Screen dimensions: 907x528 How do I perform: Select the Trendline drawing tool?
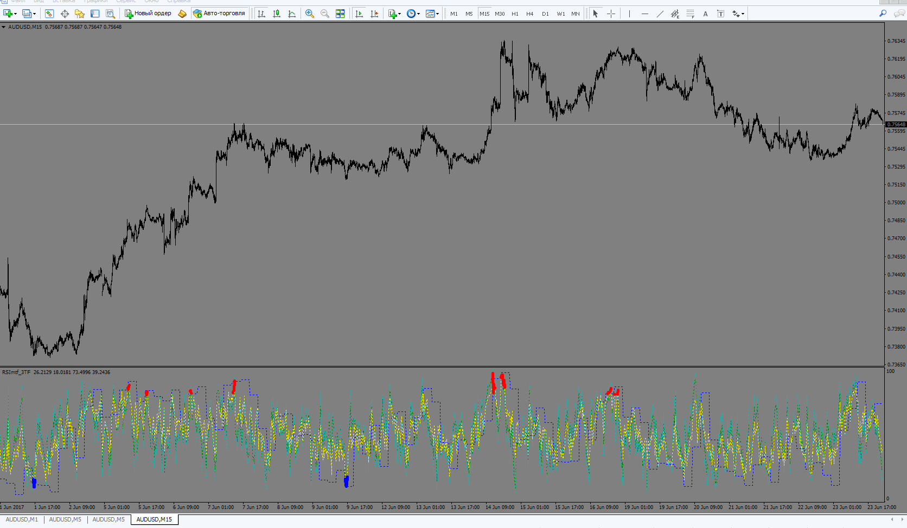click(x=660, y=14)
